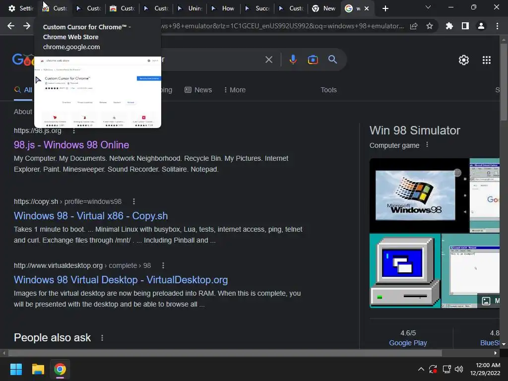Clear the Google search box text
This screenshot has height=381, width=508.
tap(269, 60)
